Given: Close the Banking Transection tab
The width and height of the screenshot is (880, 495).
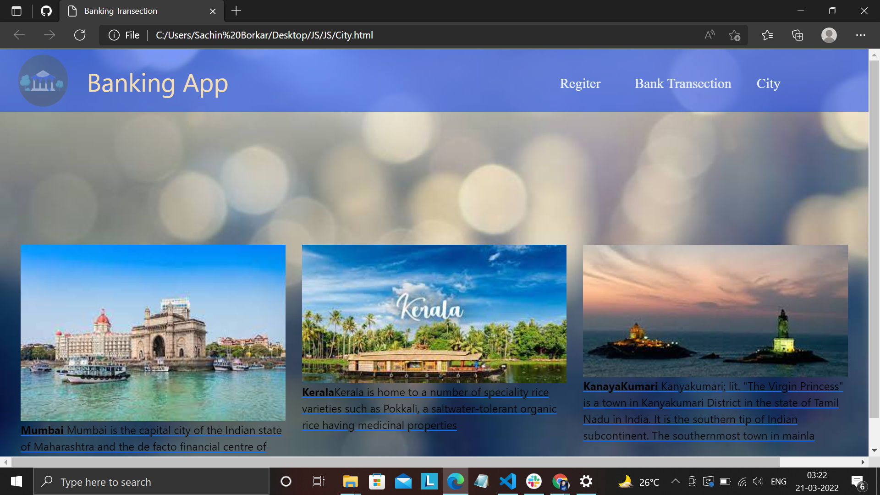Looking at the screenshot, I should point(213,11).
